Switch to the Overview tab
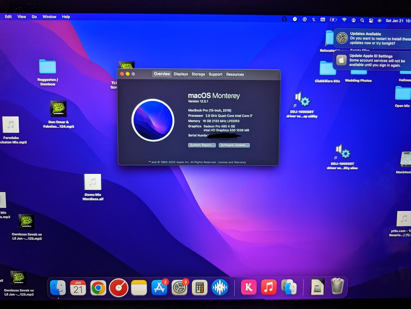 pyautogui.click(x=162, y=74)
